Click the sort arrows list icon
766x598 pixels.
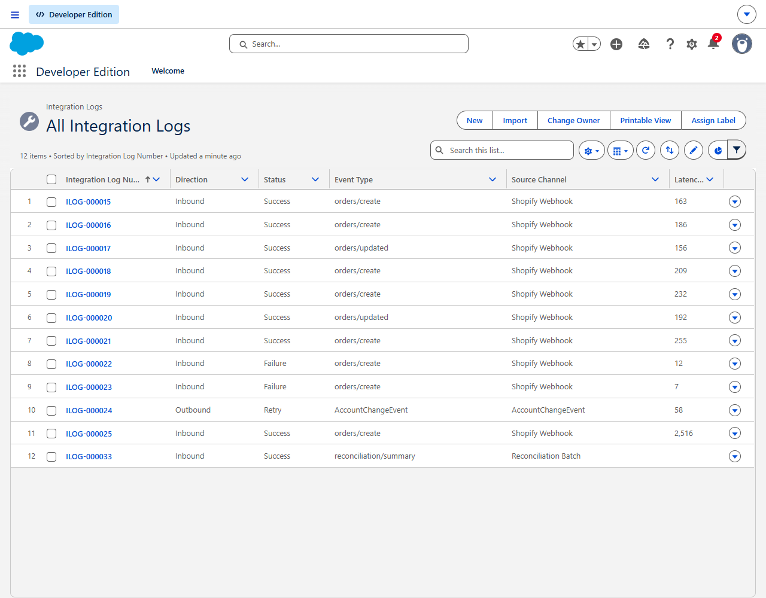click(670, 151)
